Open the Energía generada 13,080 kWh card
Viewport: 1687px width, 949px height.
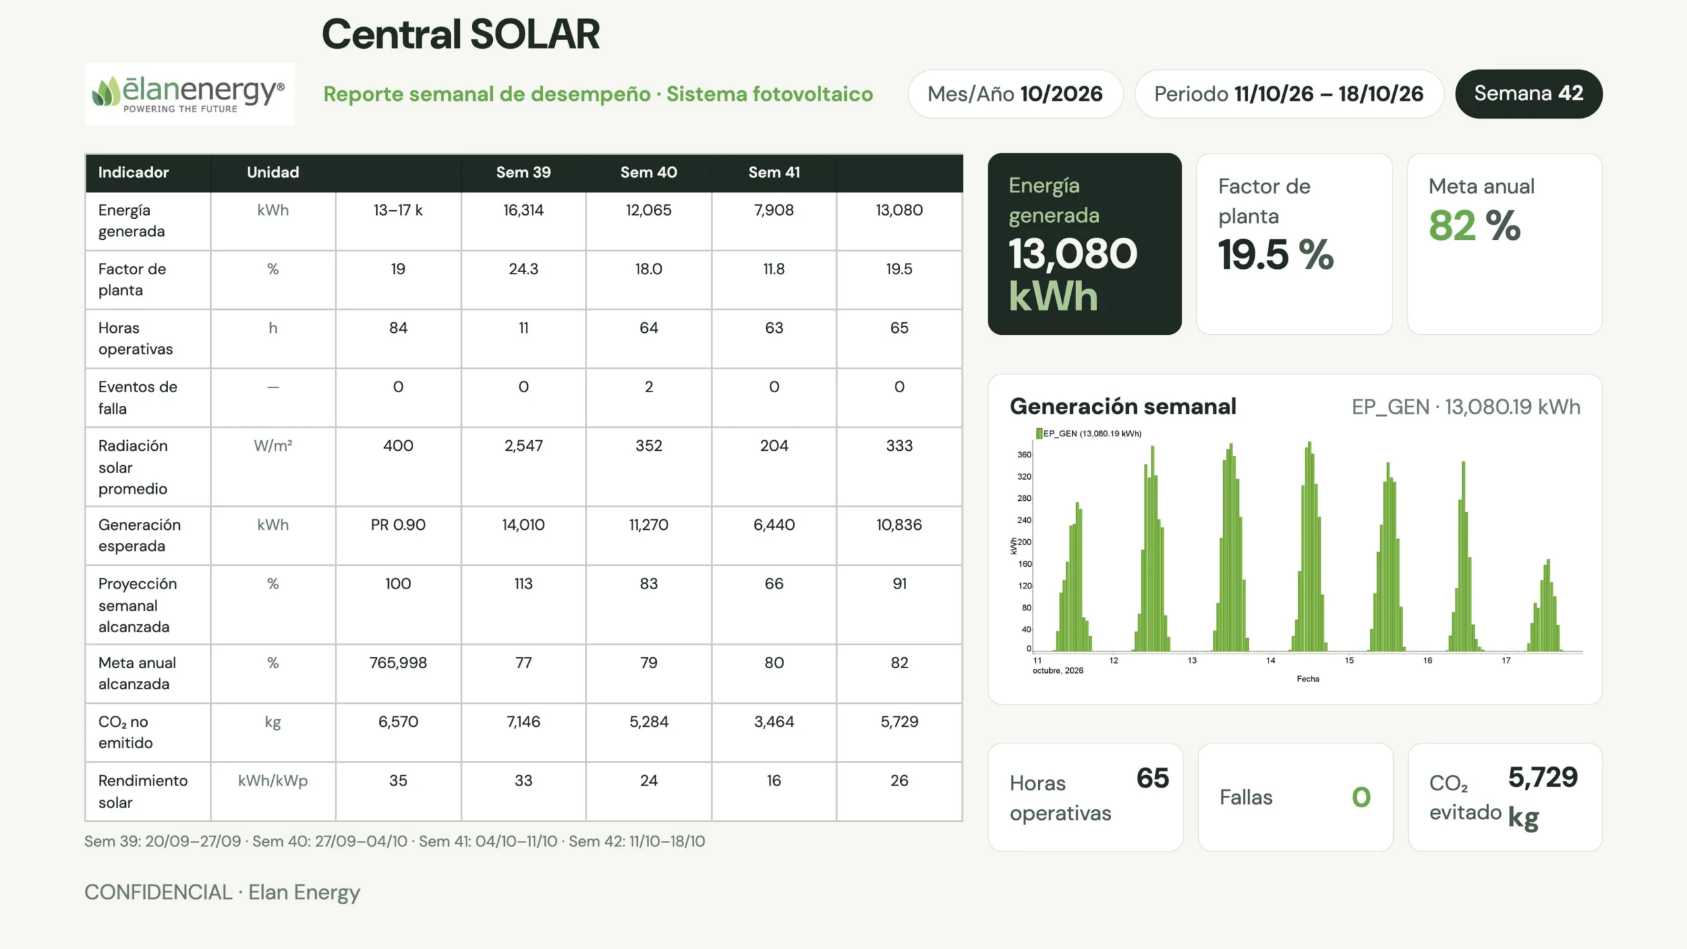click(1085, 244)
